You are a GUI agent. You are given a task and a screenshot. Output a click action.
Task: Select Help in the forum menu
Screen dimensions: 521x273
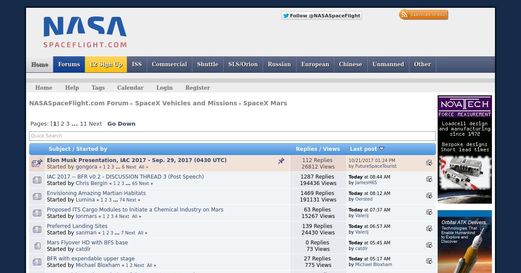(72, 88)
